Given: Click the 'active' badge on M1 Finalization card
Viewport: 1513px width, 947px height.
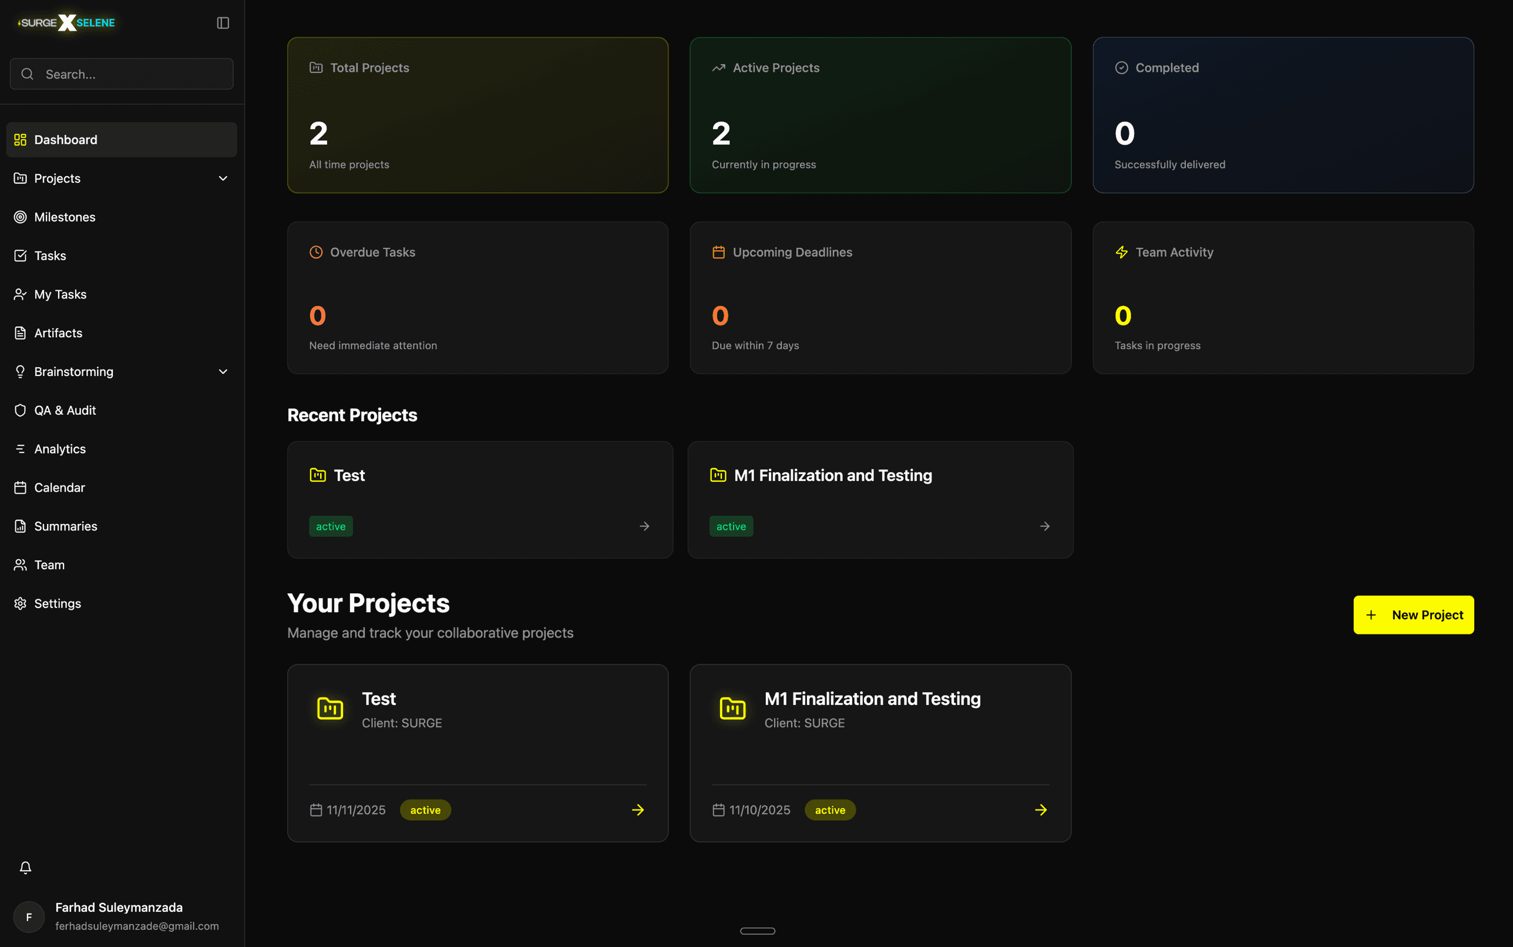Looking at the screenshot, I should (x=831, y=810).
